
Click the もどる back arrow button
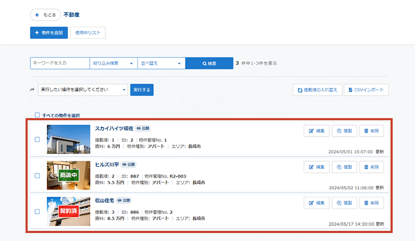tap(45, 15)
